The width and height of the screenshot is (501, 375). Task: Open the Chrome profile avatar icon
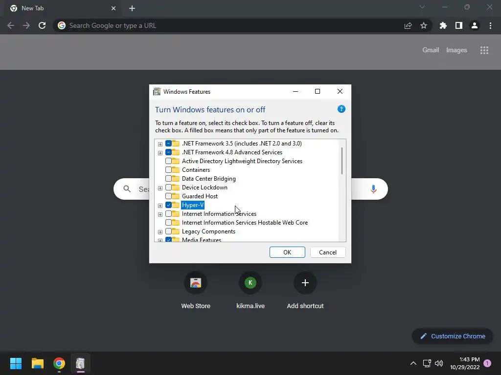pyautogui.click(x=475, y=25)
